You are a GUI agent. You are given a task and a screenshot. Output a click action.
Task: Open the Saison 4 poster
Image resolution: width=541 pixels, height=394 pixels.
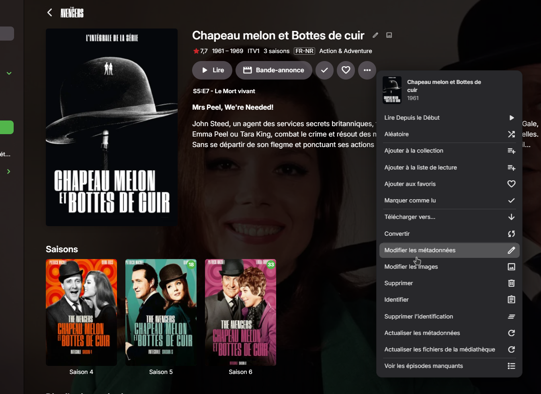click(x=81, y=312)
